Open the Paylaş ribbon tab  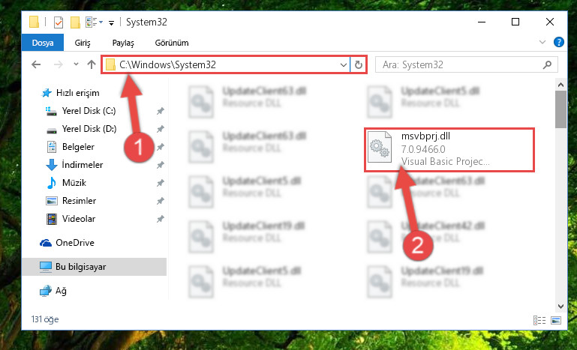[x=123, y=43]
